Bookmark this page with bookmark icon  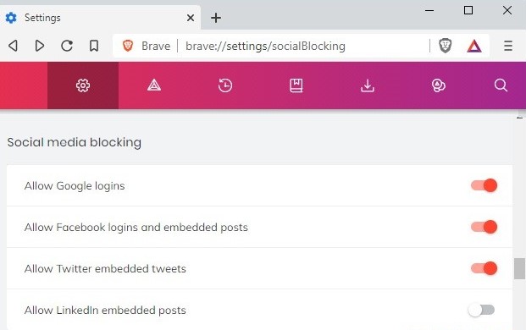(94, 46)
